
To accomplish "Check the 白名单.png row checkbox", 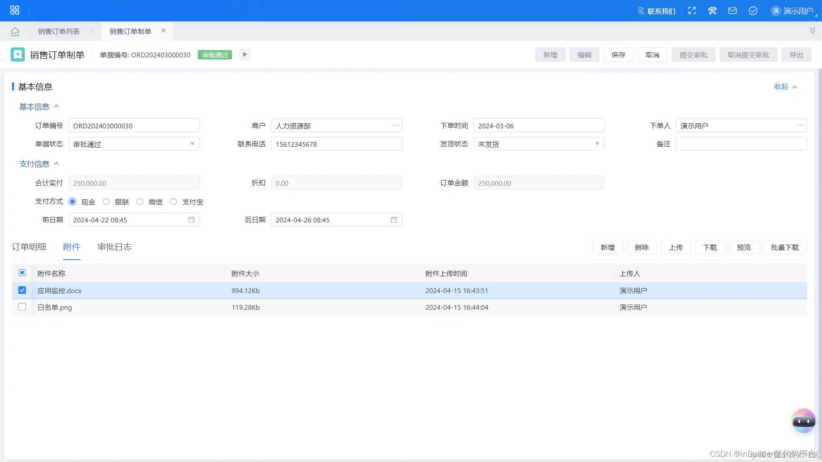I will pos(22,307).
